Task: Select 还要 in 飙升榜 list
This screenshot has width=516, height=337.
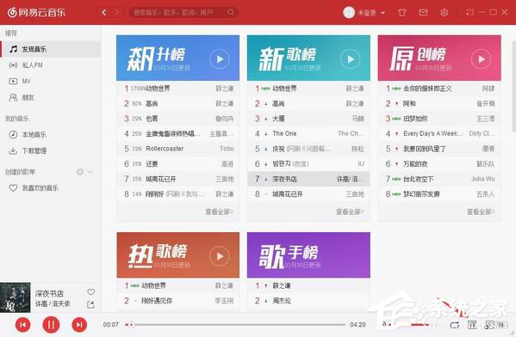Action: pyautogui.click(x=178, y=164)
